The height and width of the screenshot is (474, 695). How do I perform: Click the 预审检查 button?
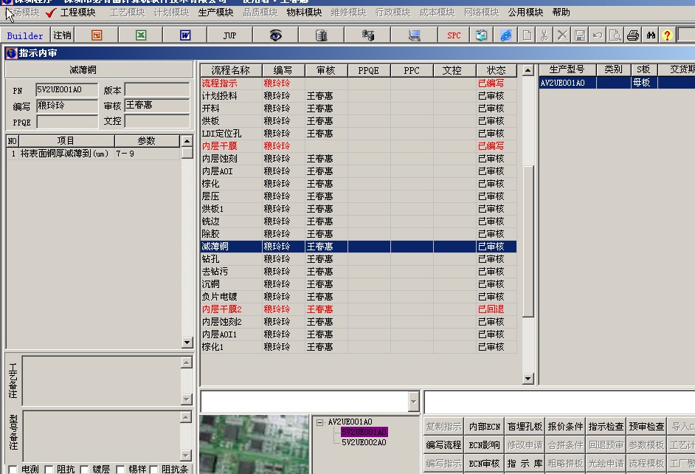646,427
